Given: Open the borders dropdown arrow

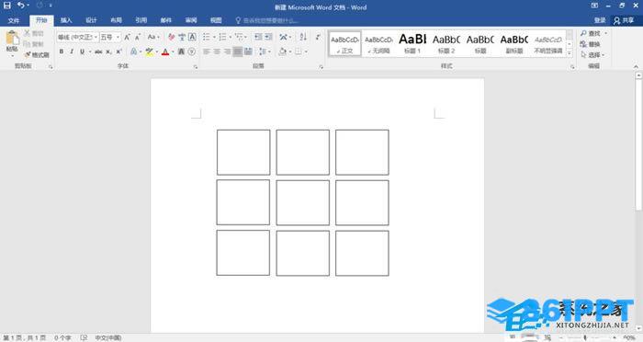Looking at the screenshot, I should [306, 51].
